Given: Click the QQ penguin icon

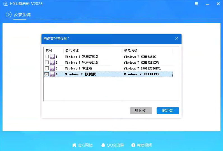Looking at the screenshot, I should (103, 145).
